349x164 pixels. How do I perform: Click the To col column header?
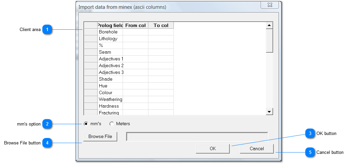(161, 25)
